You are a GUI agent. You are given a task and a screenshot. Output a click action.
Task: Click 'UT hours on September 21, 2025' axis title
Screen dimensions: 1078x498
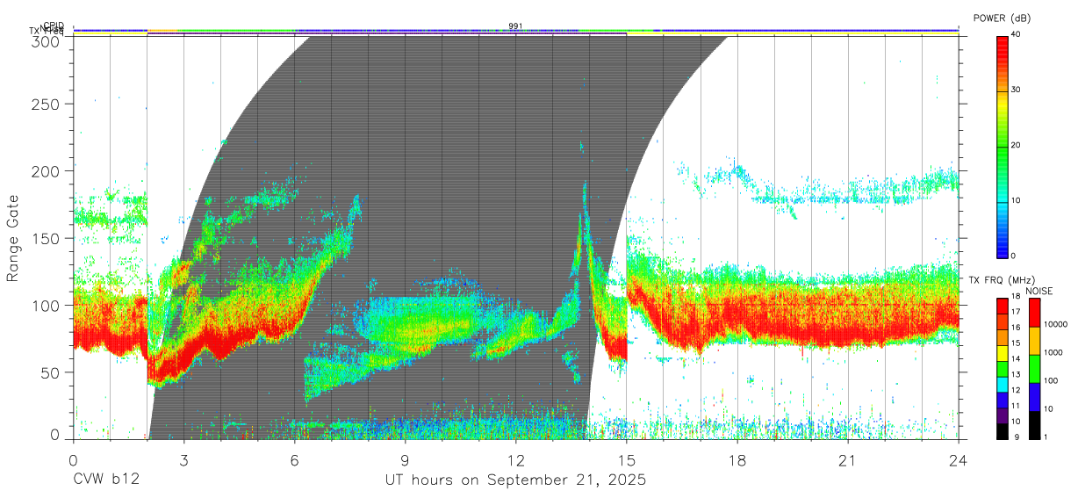(x=515, y=480)
